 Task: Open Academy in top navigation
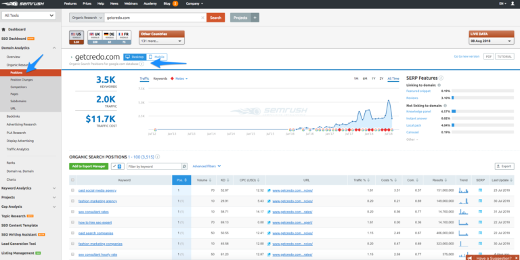150,3
